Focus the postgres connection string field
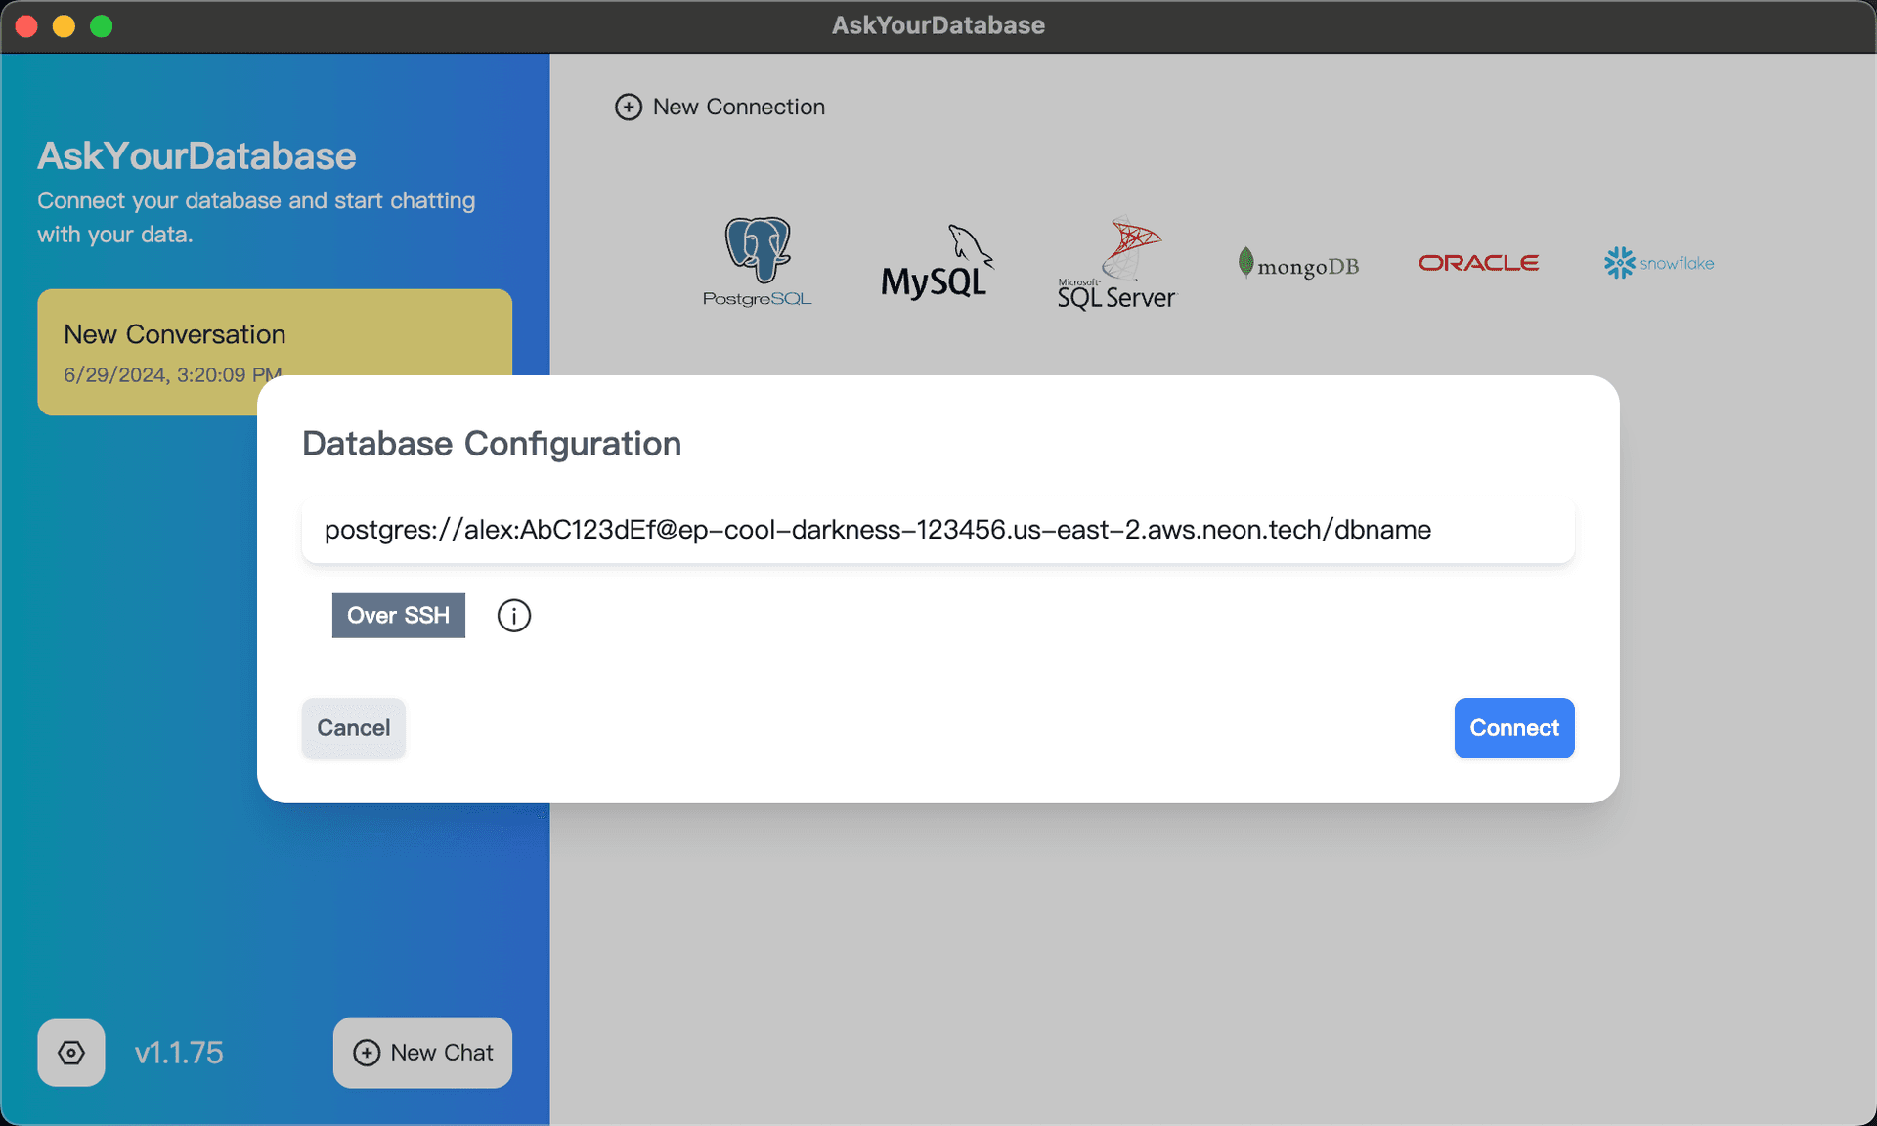Viewport: 1877px width, 1126px height. 938,530
